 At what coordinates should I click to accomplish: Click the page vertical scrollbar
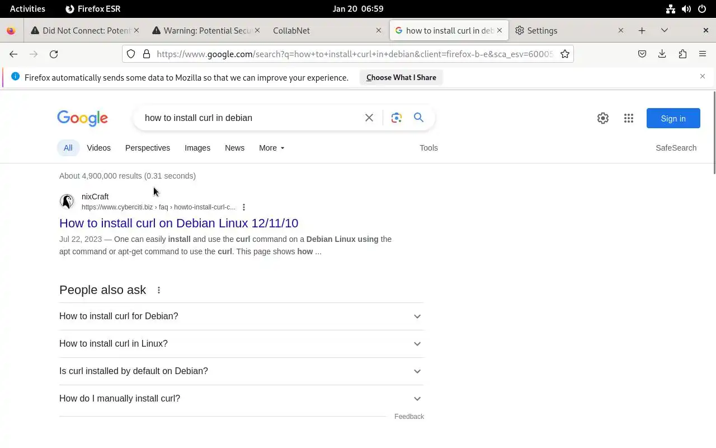point(714,132)
